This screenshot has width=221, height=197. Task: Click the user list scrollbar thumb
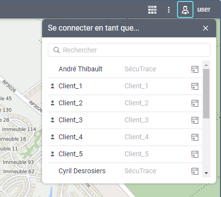206,94
